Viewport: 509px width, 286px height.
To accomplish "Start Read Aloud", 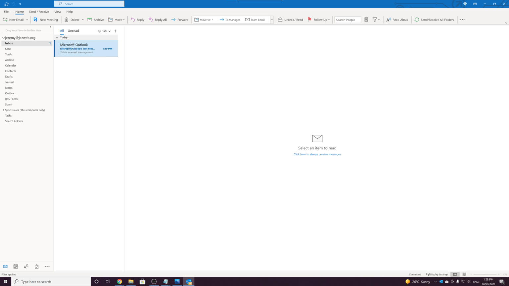I will [x=397, y=20].
